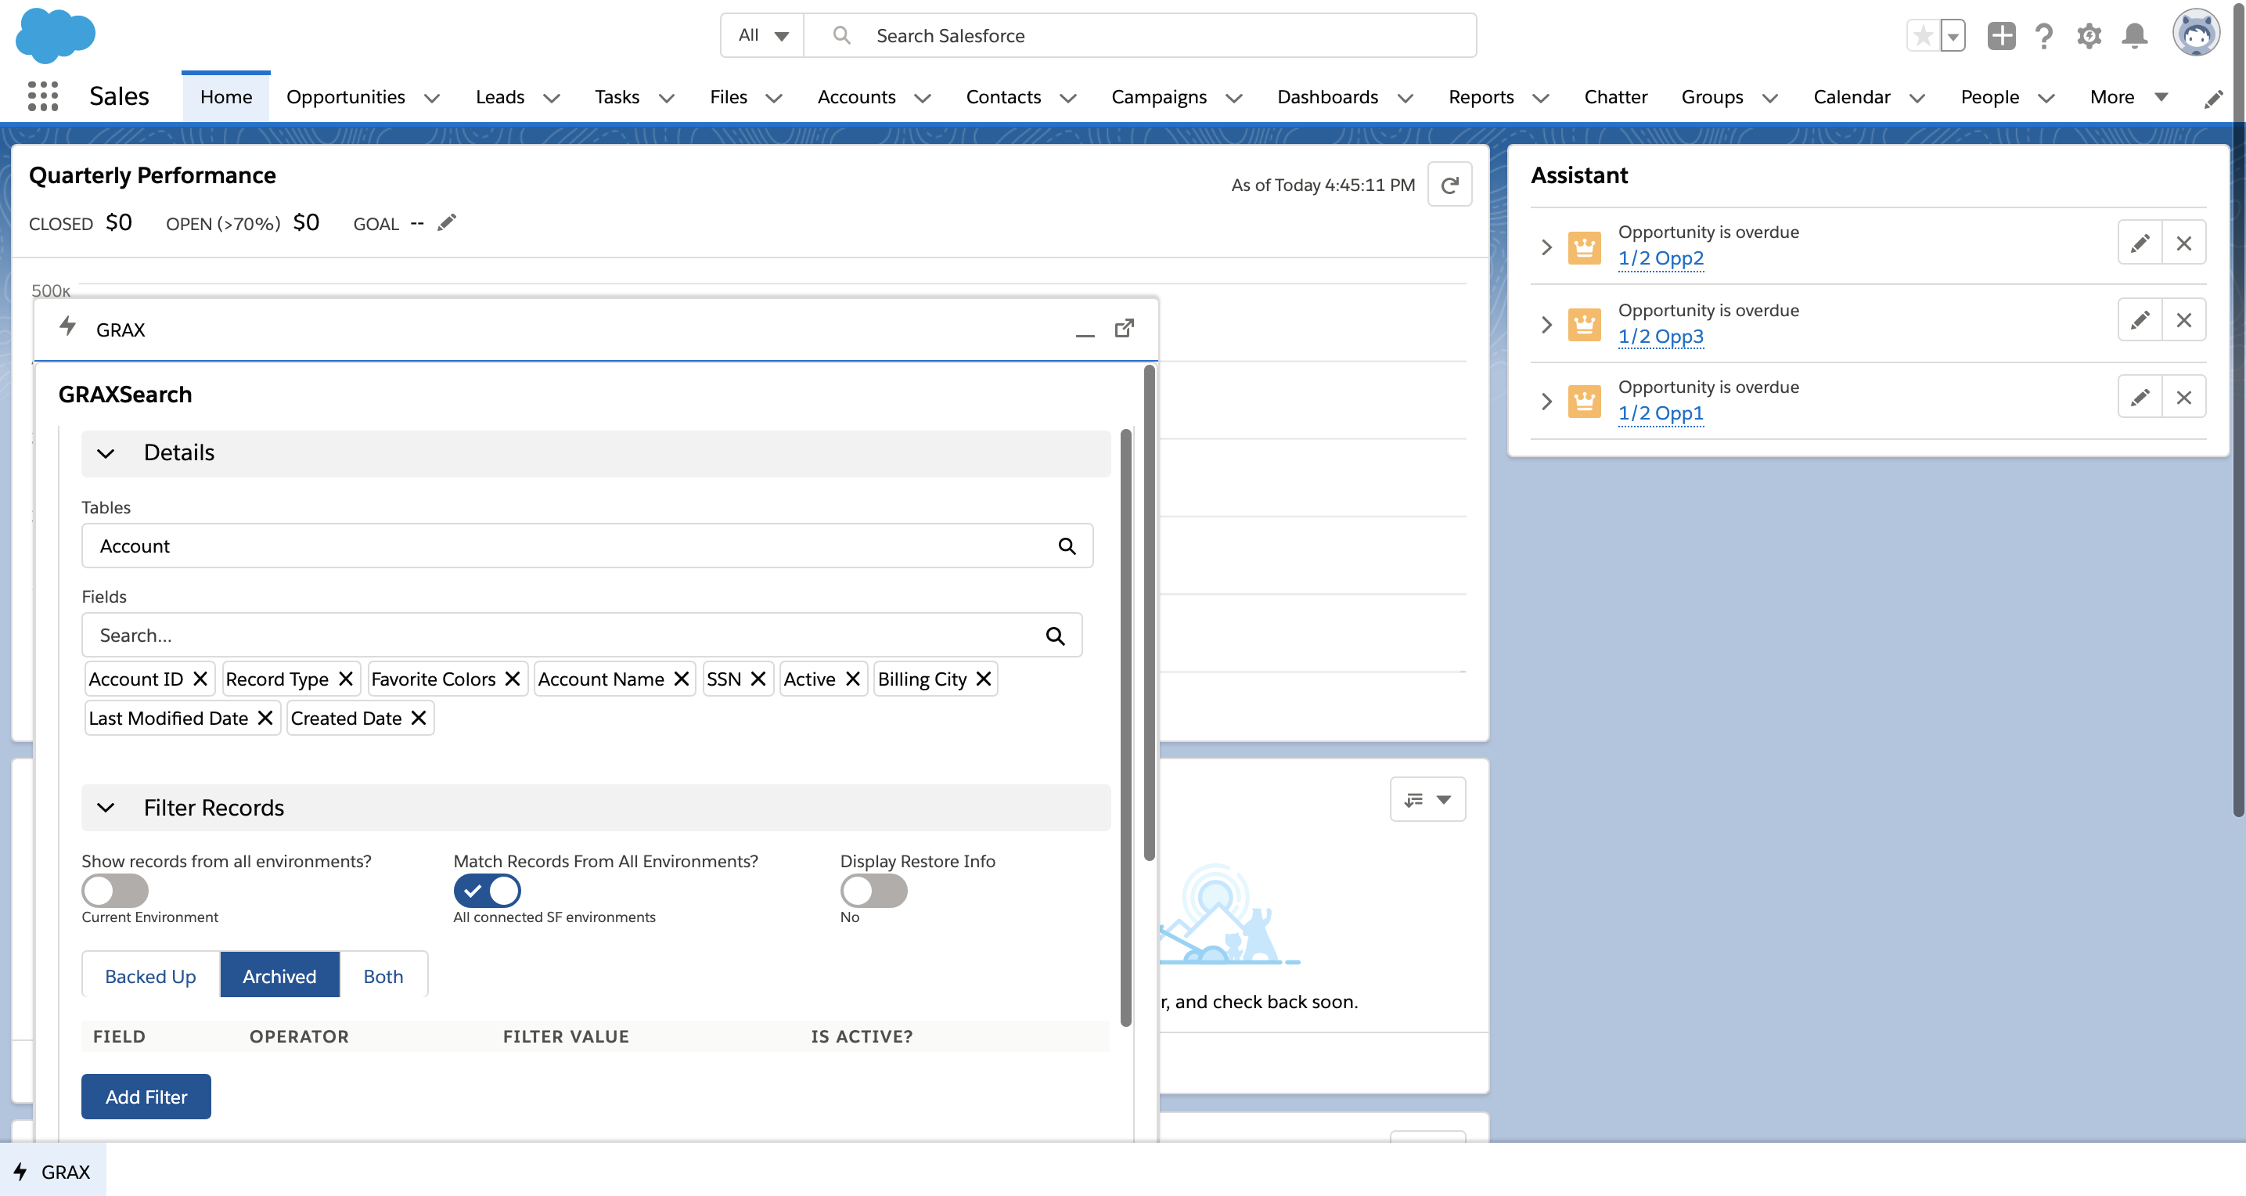Image resolution: width=2246 pixels, height=1196 pixels.
Task: Toggle Display Restore Info switch
Action: click(873, 891)
